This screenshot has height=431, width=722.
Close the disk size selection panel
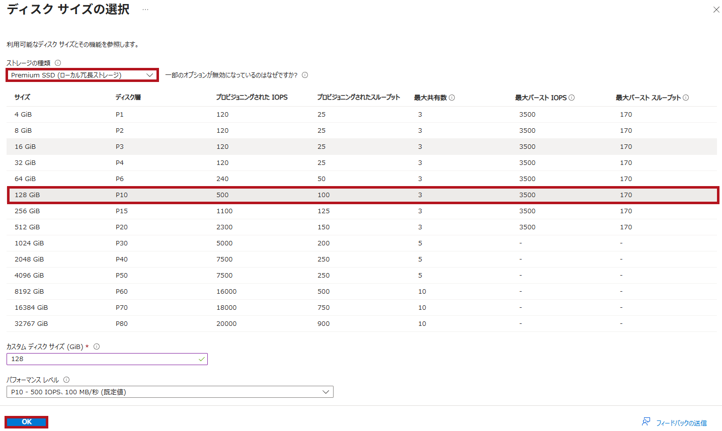(x=716, y=10)
